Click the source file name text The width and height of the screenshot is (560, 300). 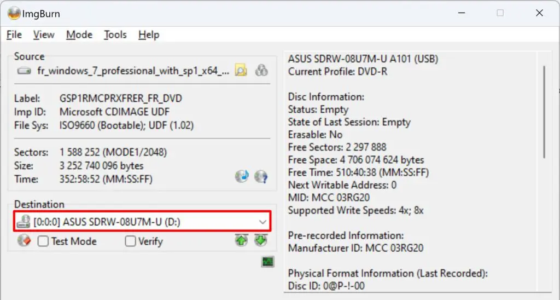coord(133,71)
